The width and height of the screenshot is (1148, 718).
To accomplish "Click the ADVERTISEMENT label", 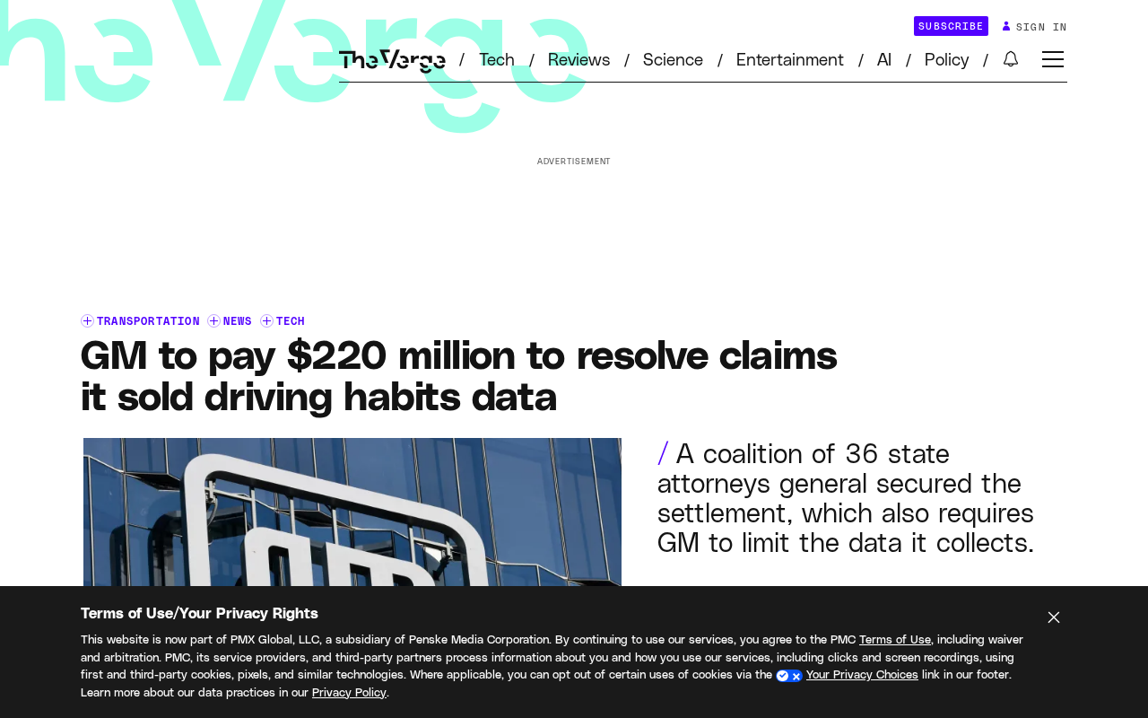I will tap(574, 162).
